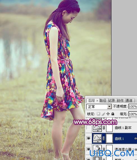Screen dimensions: 137x160
Task: Select layer mask of 通道混合器 1
Action: click(109, 149)
